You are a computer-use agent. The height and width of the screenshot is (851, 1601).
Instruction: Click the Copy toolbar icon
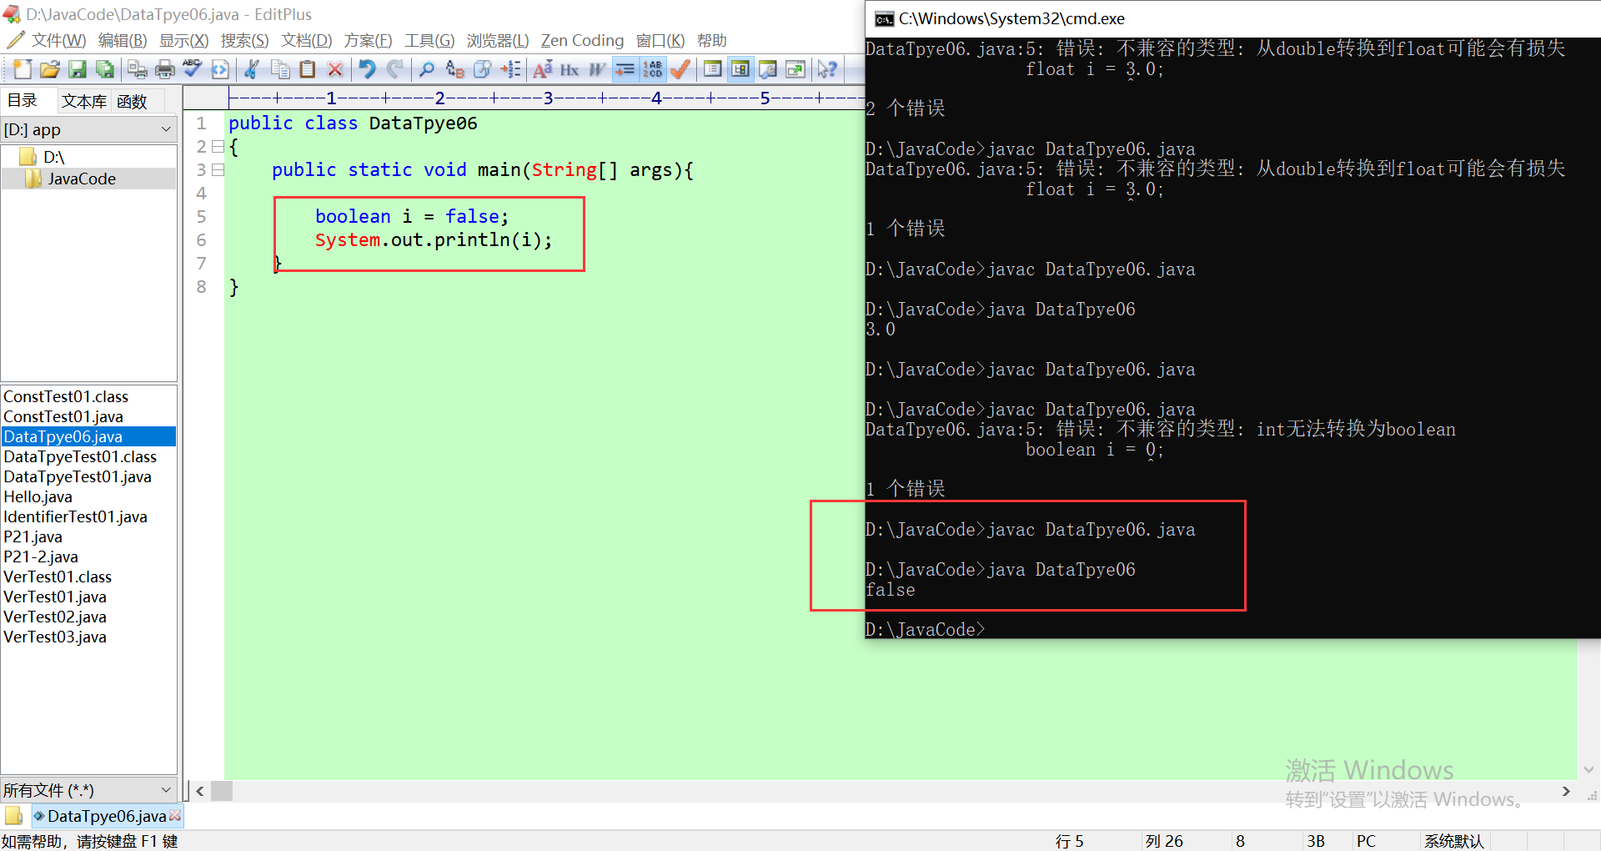tap(280, 69)
